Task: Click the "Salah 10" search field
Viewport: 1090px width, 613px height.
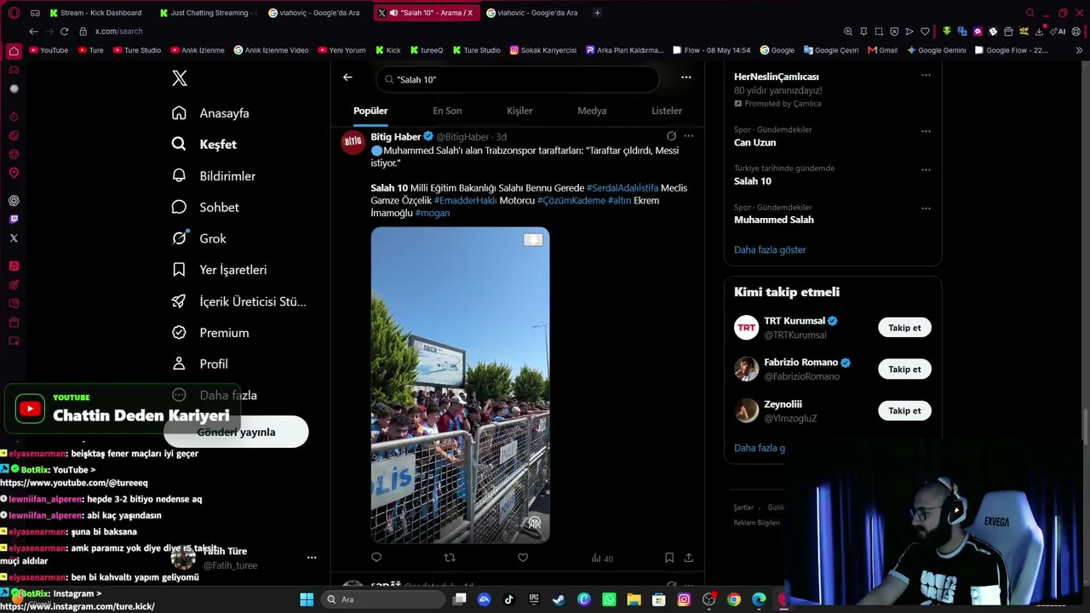Action: [517, 79]
